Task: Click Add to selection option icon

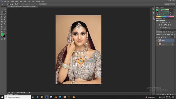Action: [x=10, y=4]
